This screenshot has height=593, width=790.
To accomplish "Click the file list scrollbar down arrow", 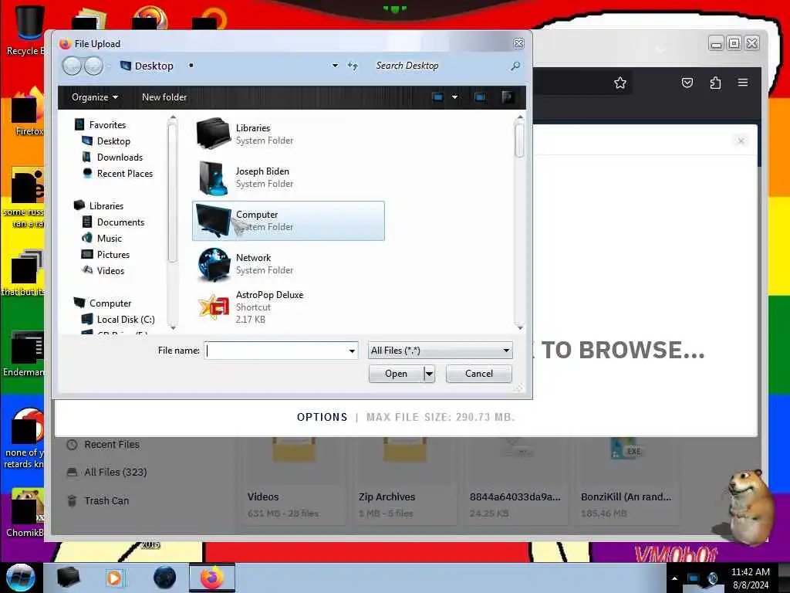I will point(520,327).
